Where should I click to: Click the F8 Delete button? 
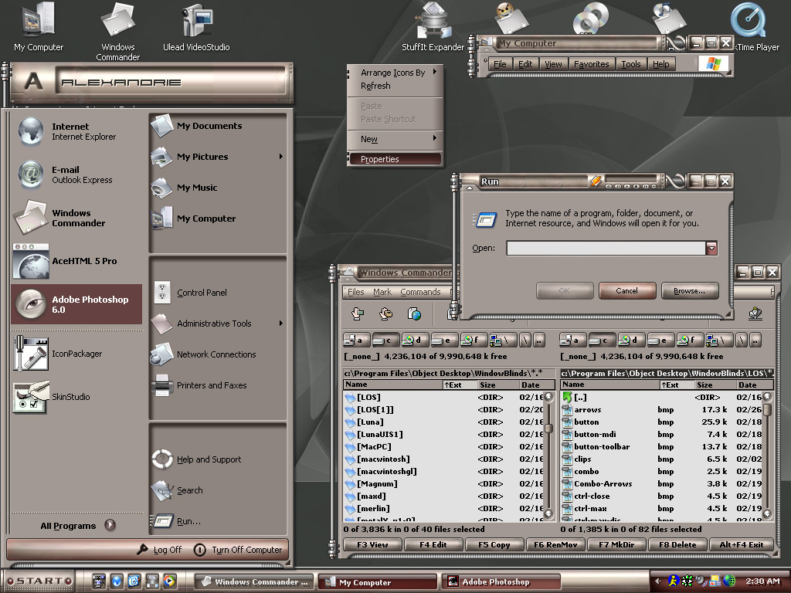677,544
